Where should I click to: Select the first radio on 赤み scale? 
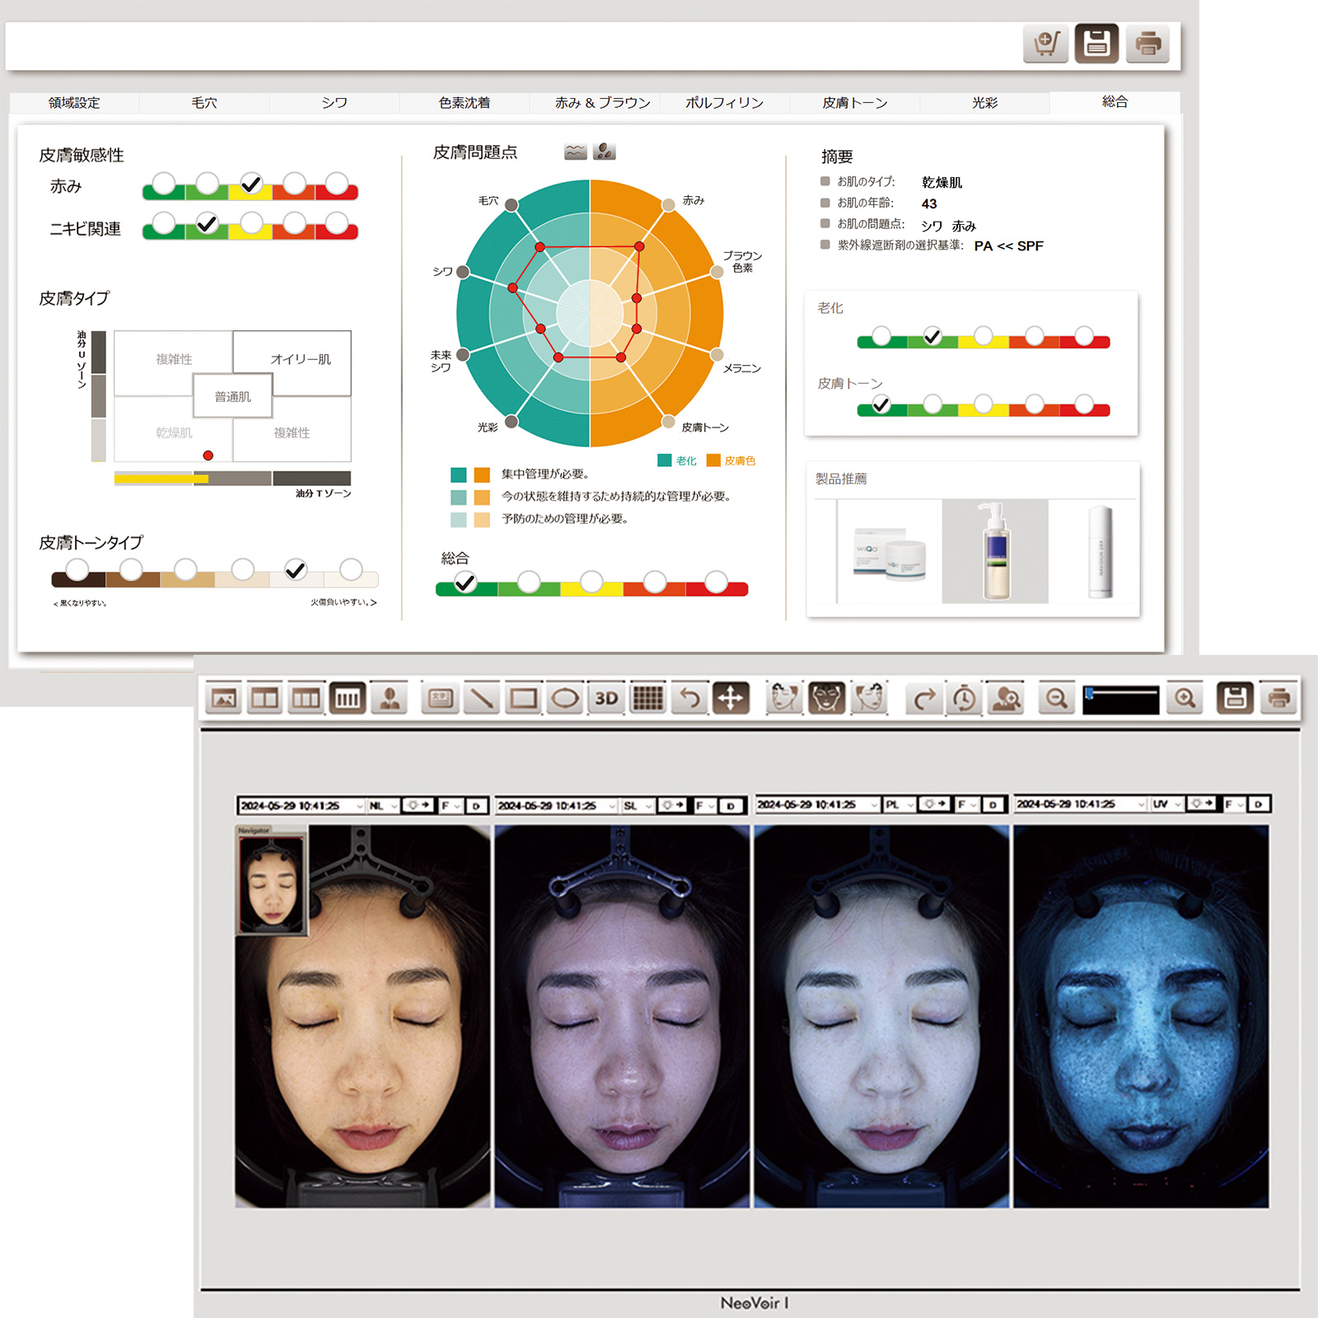tap(164, 183)
